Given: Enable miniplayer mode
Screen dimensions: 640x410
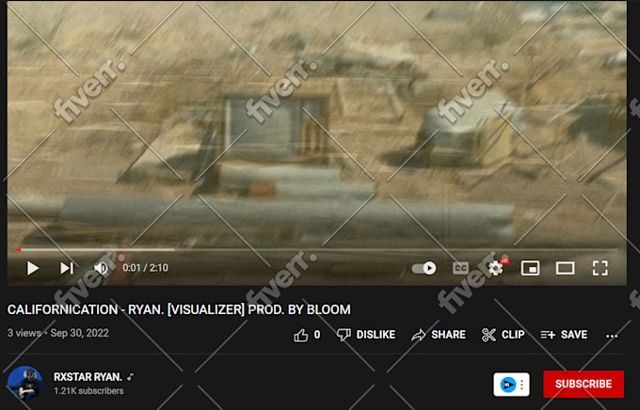Looking at the screenshot, I should pos(530,268).
